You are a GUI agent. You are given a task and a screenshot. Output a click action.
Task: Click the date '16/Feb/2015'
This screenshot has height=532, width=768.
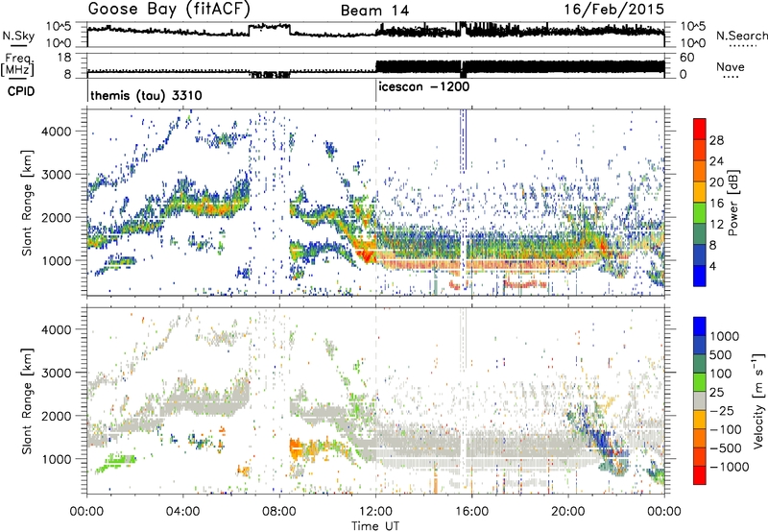(614, 9)
